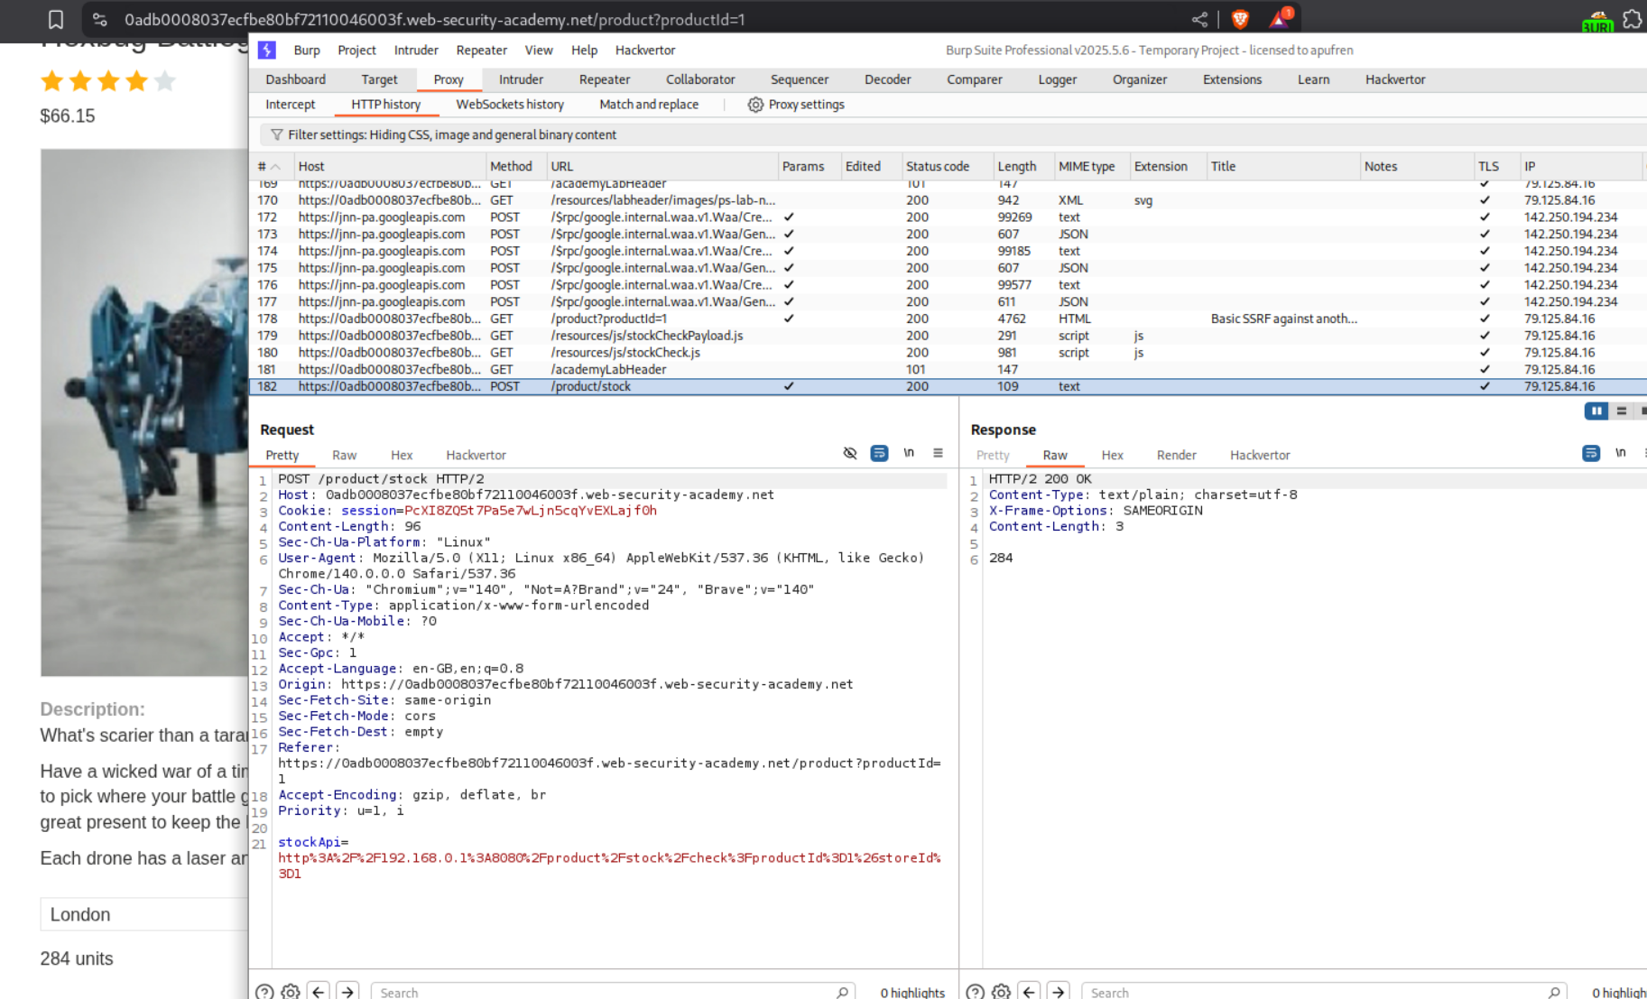Click the Request panel search field
This screenshot has height=999, width=1647.
[605, 992]
